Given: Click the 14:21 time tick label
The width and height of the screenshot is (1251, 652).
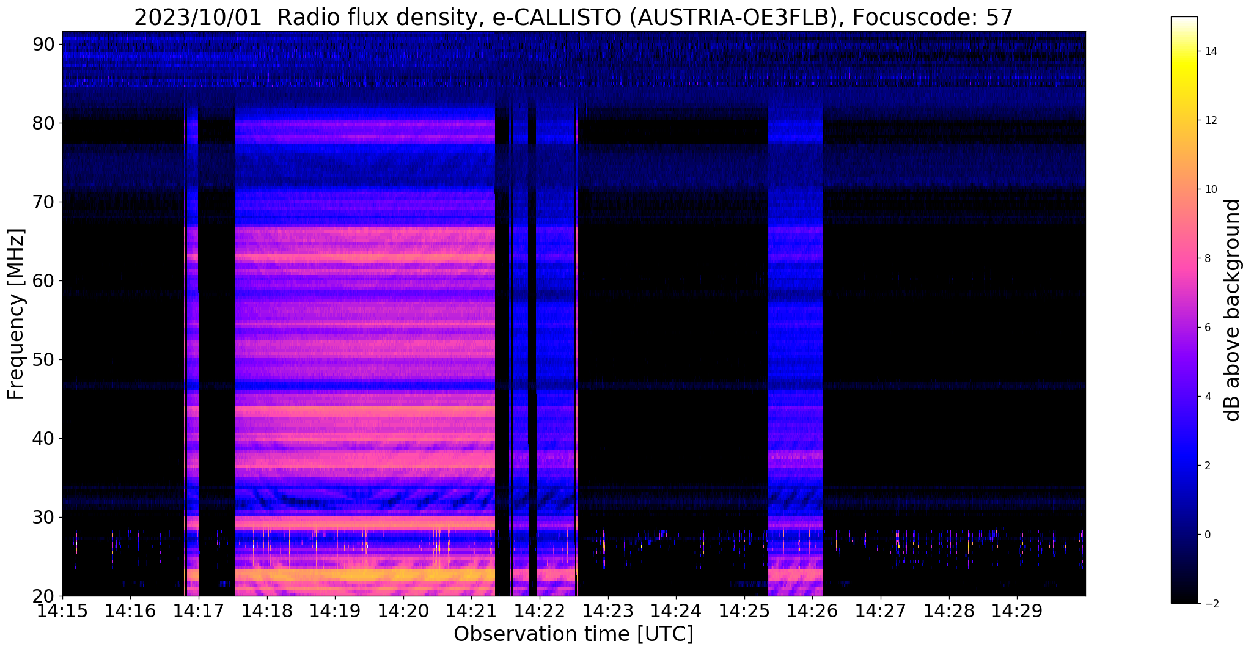Looking at the screenshot, I should pyautogui.click(x=471, y=610).
